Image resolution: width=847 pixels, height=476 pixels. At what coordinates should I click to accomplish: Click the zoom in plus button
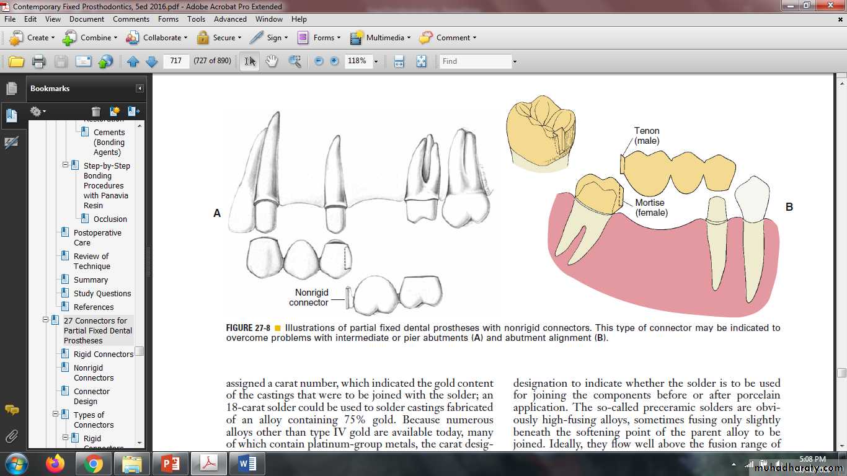pos(334,61)
